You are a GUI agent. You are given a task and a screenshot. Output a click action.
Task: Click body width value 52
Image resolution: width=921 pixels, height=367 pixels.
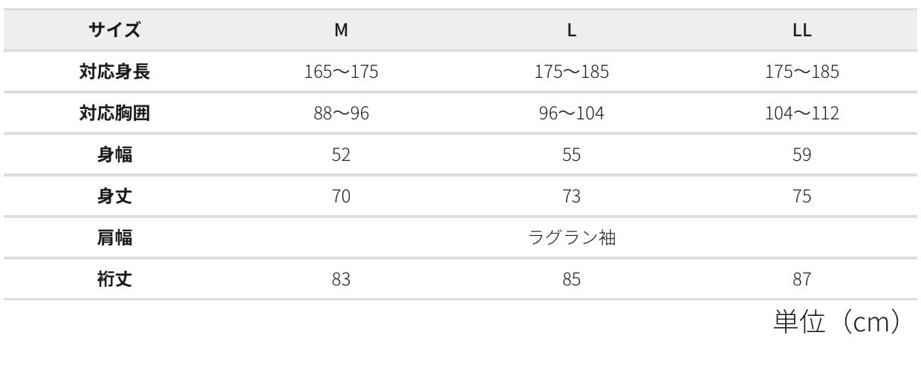coord(341,155)
